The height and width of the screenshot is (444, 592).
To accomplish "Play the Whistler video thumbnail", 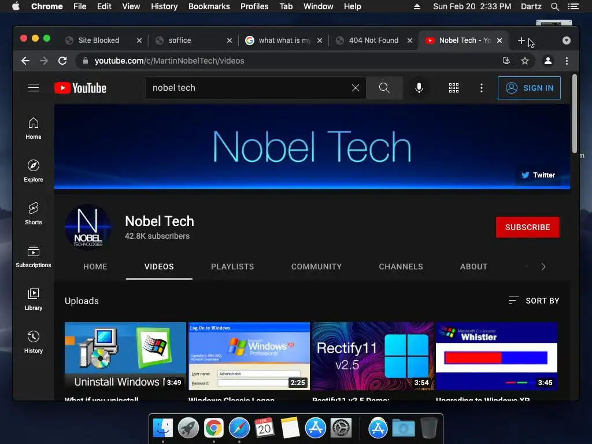I will [x=497, y=356].
